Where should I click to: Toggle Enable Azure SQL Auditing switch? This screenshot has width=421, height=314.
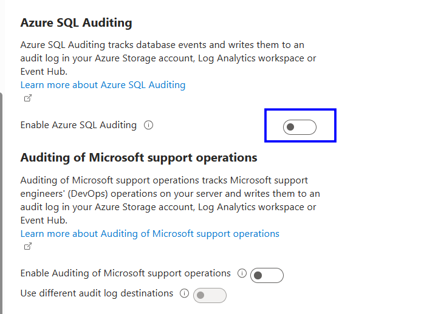pyautogui.click(x=299, y=127)
